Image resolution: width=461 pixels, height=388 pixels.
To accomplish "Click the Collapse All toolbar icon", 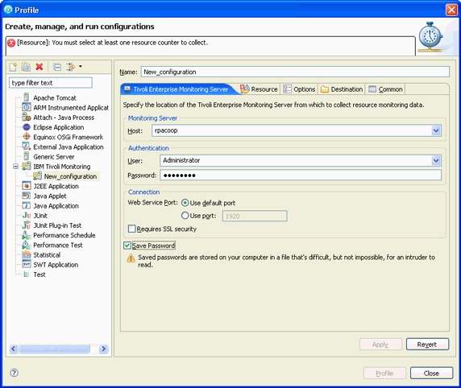I will [x=57, y=68].
